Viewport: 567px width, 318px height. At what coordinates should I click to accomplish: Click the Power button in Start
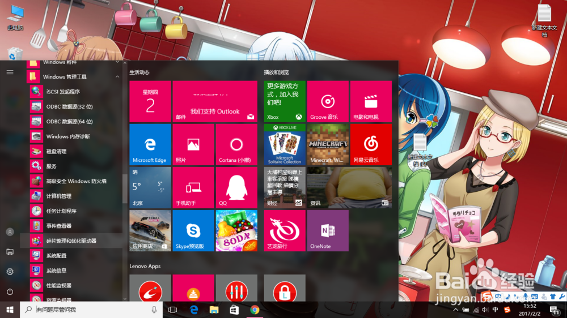pyautogui.click(x=10, y=291)
